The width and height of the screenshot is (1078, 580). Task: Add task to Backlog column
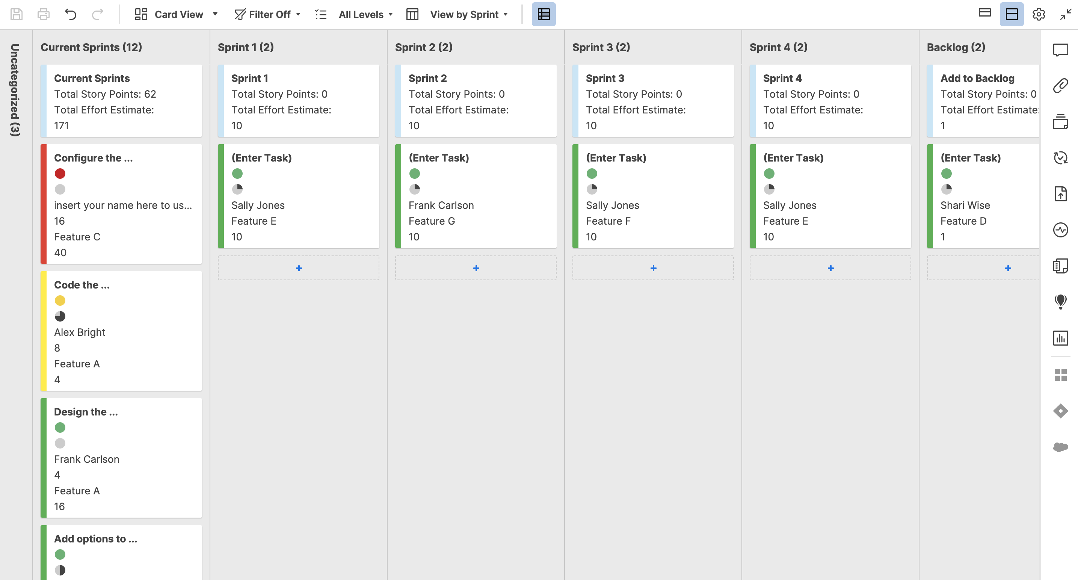(1007, 268)
